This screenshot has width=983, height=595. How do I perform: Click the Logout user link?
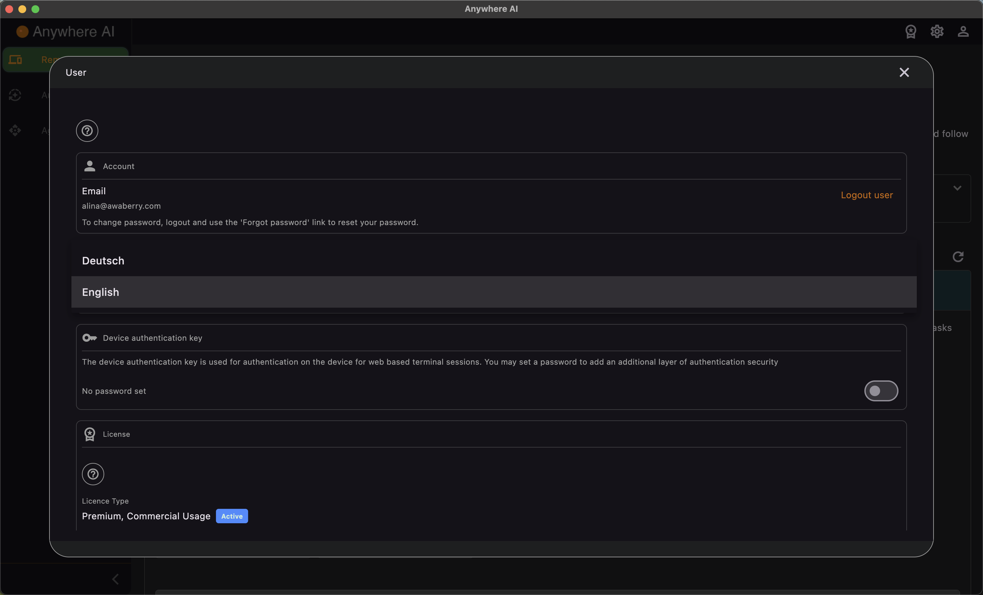(866, 195)
